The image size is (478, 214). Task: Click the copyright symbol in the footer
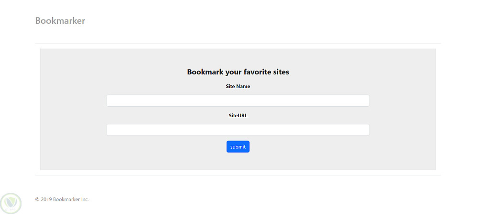point(37,199)
